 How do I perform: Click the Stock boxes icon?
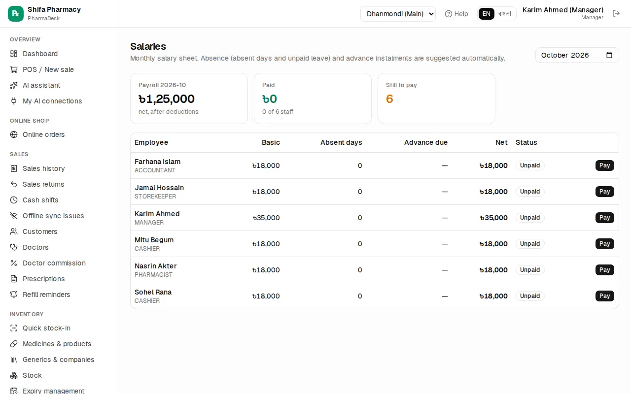pos(14,375)
